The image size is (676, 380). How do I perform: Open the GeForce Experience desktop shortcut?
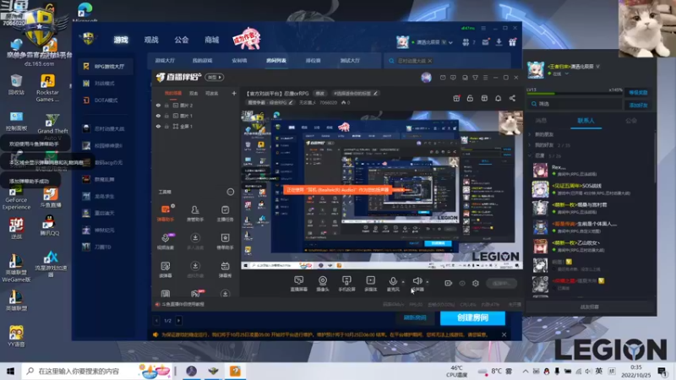16,198
